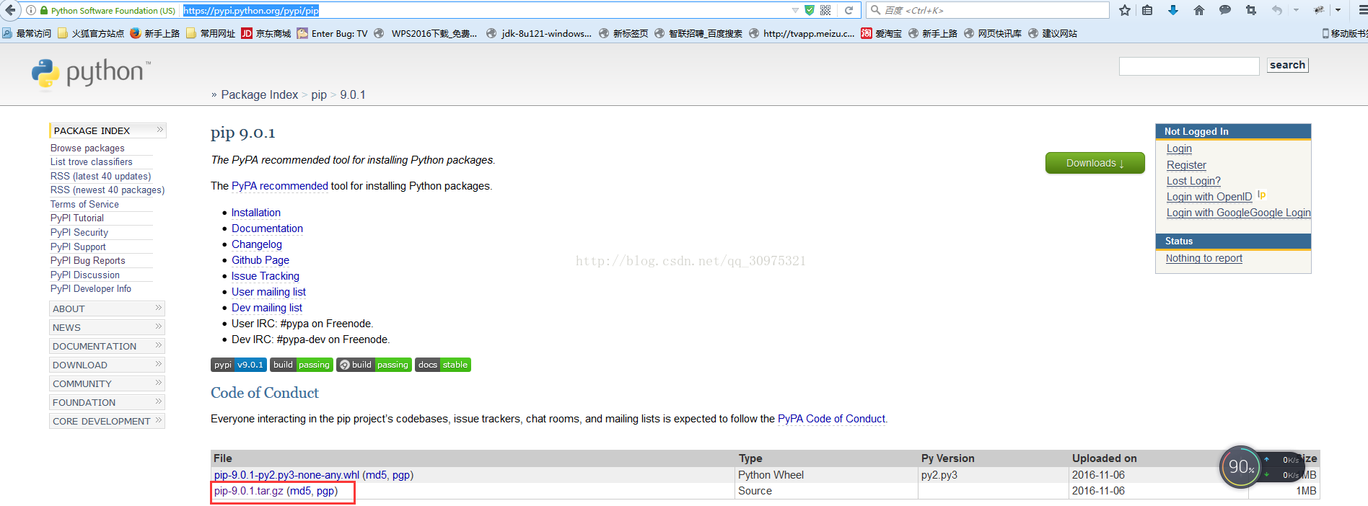Screen dimensions: 1368x506
Task: Click the green Downloads button
Action: 1095,163
